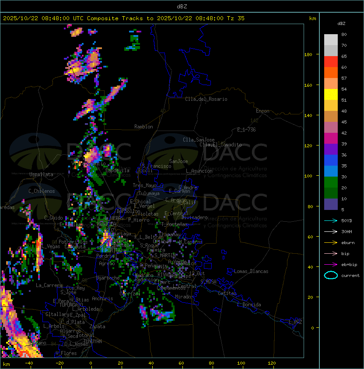
Task: Click the Capdevila map label
Action: pos(118,170)
